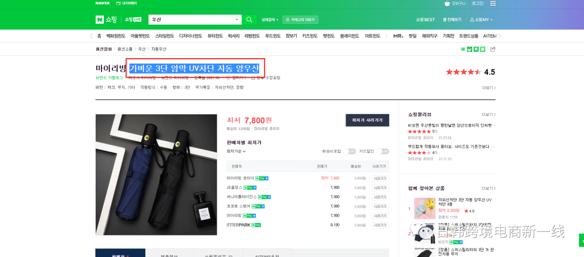
Task: Open the 최저가순 sort dropdown
Action: pos(236,151)
